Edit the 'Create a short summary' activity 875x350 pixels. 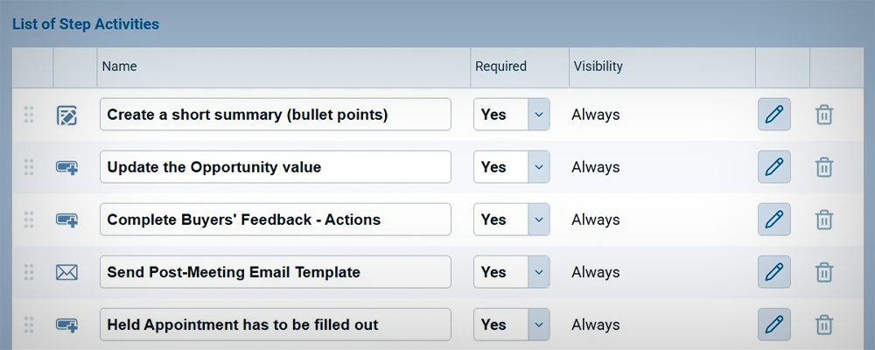click(x=774, y=115)
